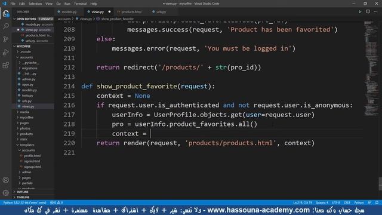Collapse the templates folder
The image size is (382, 215).
pyautogui.click(x=33, y=145)
